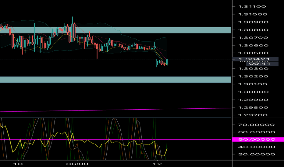The image size is (284, 167).
Task: Click the 1.29700 price scale label
Action: (x=253, y=115)
